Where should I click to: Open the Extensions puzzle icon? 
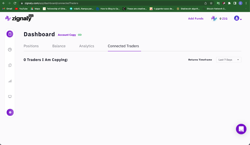click(x=229, y=3)
